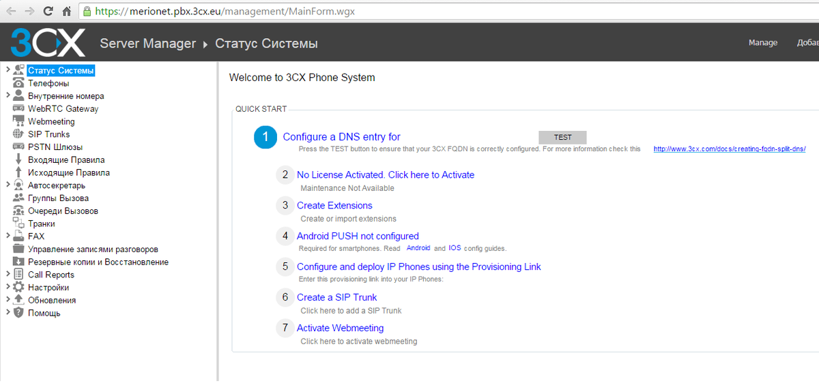Reload the page with browser refresh icon

[48, 11]
